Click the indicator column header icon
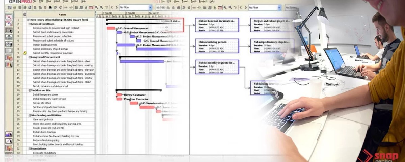This screenshot has width=405, height=162. [25, 15]
